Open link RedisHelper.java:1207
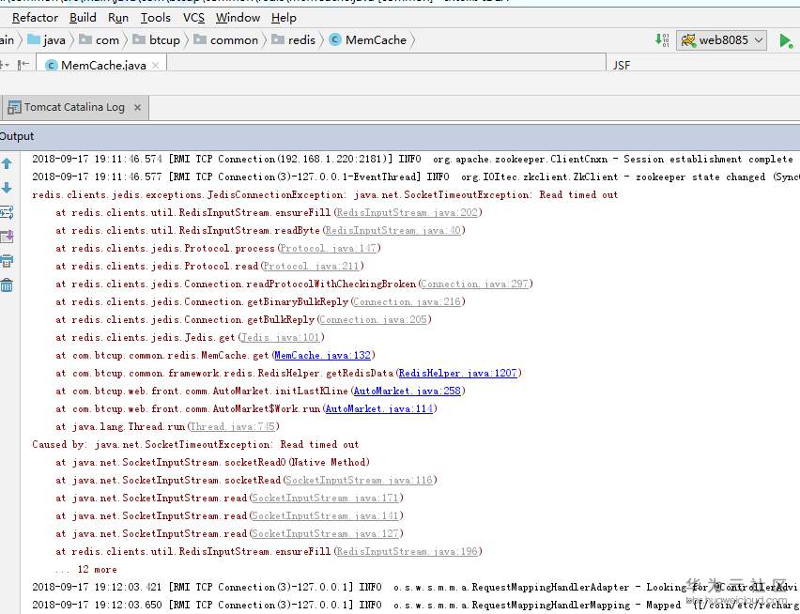The height and width of the screenshot is (614, 800). [457, 374]
